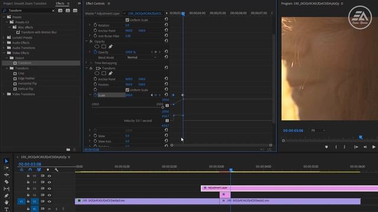Go to In point in Program monitor
Image resolution: width=378 pixels, height=212 pixels.
click(x=356, y=147)
